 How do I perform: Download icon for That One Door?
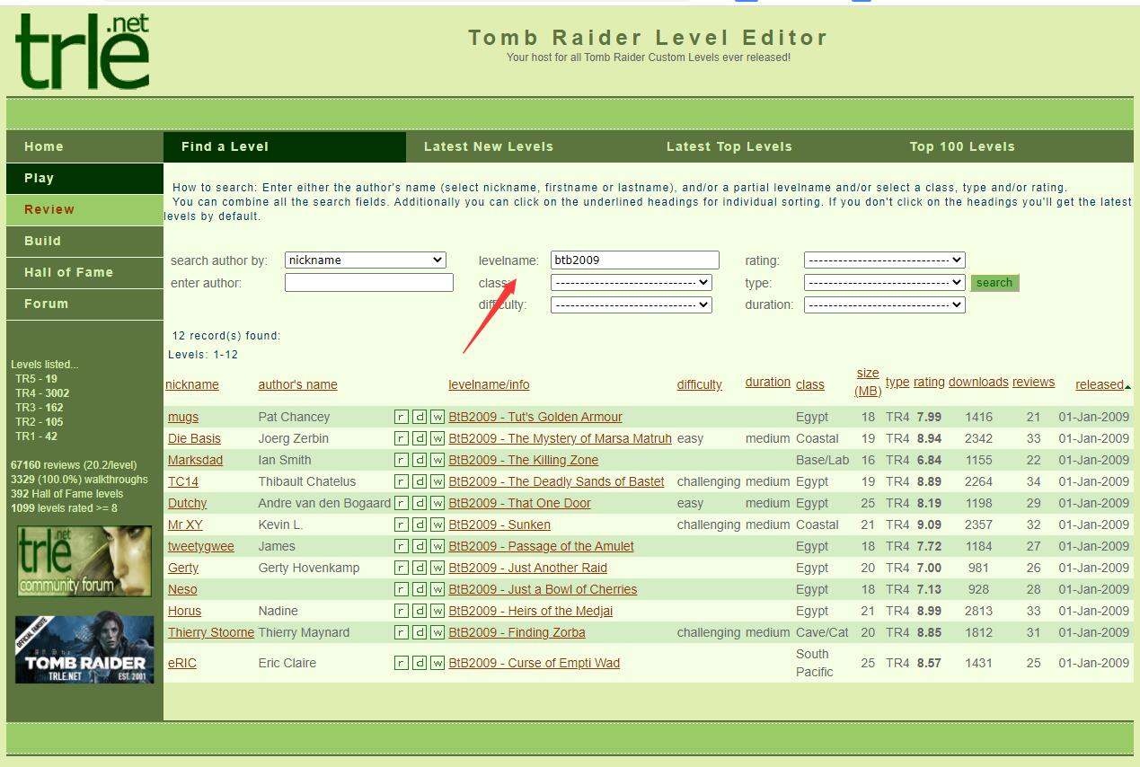coord(420,503)
